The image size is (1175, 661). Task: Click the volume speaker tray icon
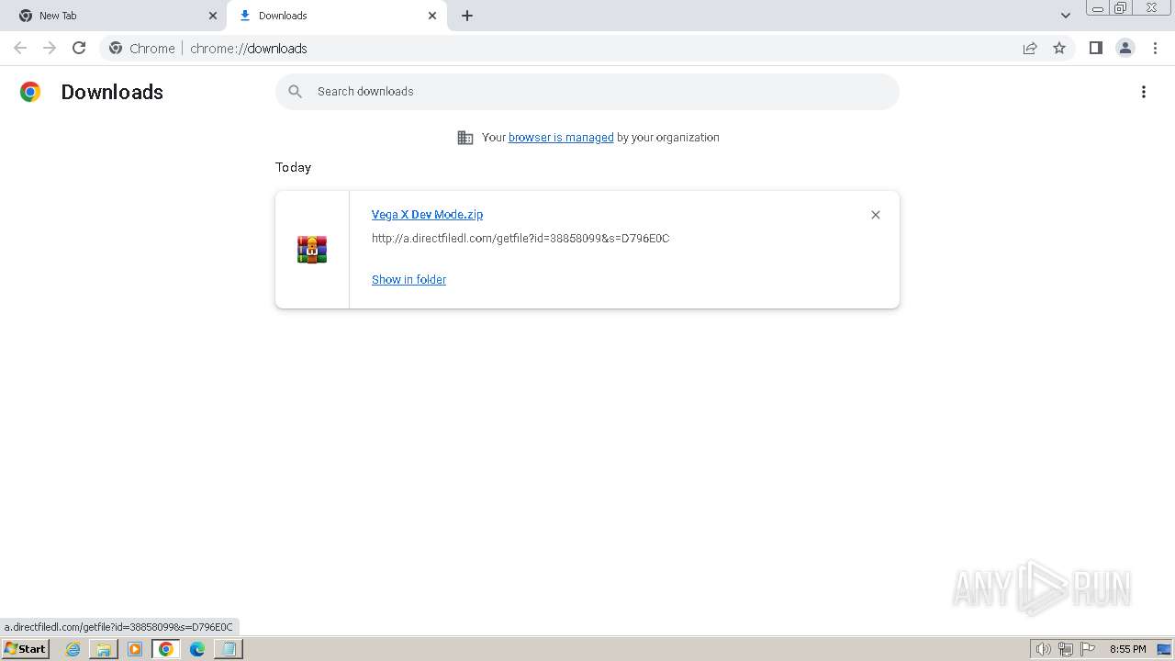[1043, 649]
